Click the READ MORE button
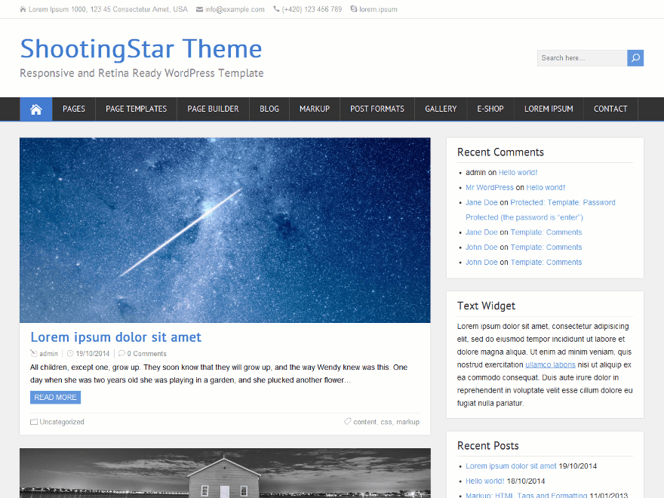Screen dimensions: 664x498 [x=54, y=397]
